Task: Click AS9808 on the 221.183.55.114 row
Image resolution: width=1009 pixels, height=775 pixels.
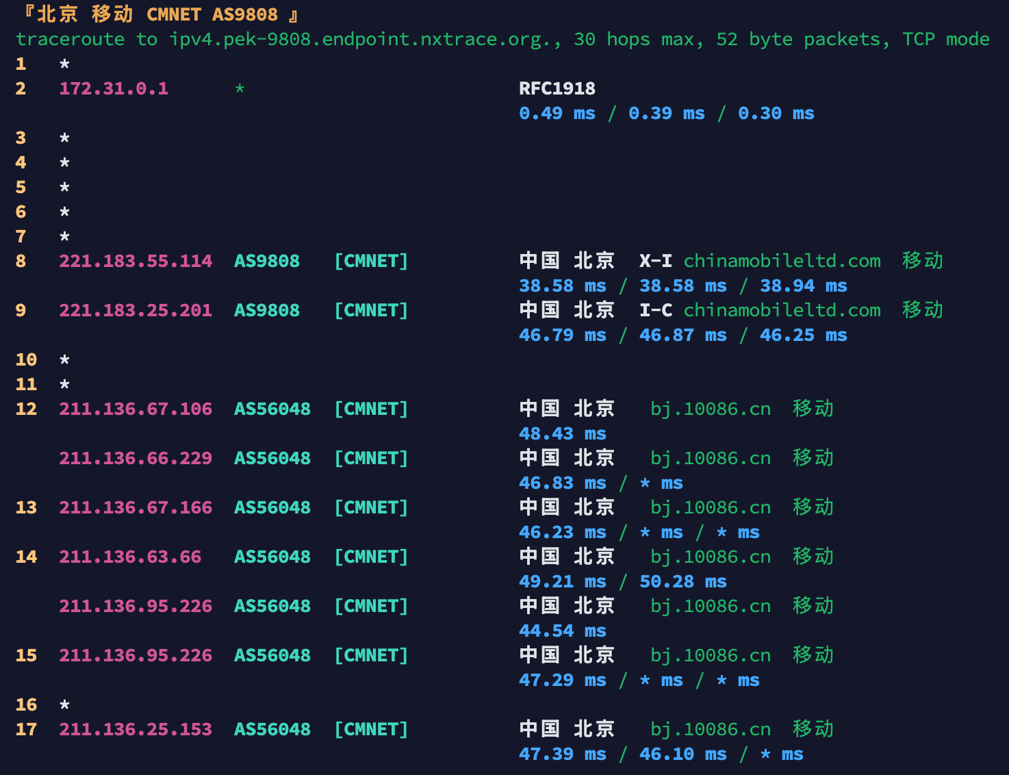Action: (267, 262)
